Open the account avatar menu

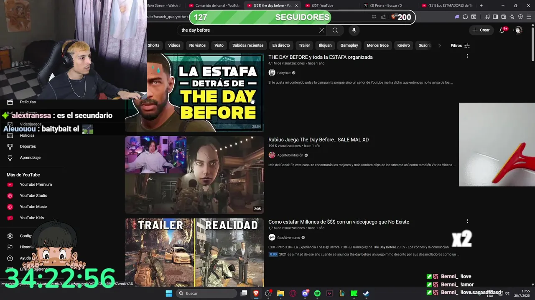518,30
